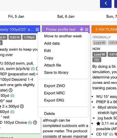Click clock icon next to 2 x 300yd
117x138 pixels.
click(x=22, y=107)
